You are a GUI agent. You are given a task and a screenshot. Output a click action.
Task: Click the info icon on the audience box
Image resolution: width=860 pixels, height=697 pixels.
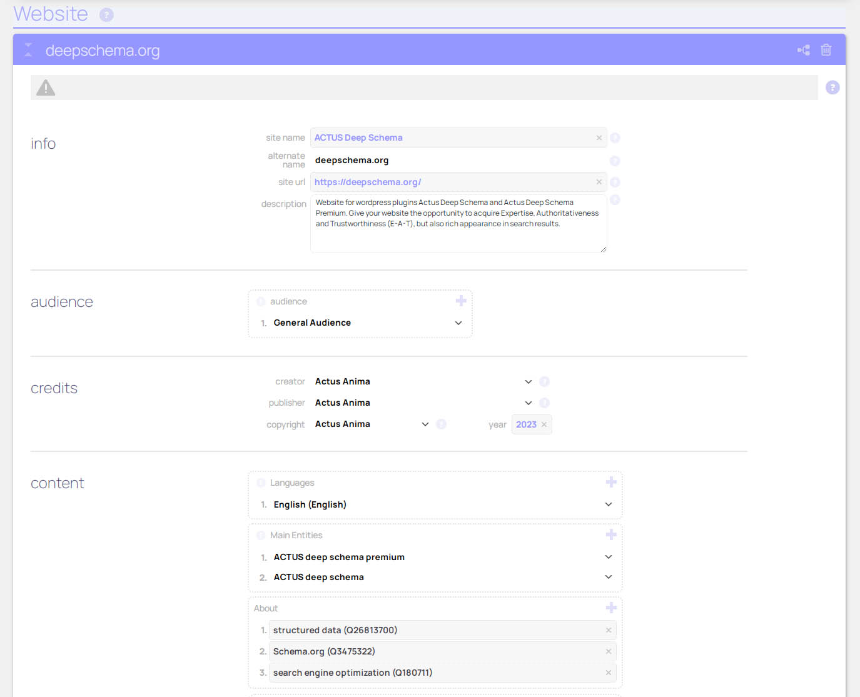(260, 301)
